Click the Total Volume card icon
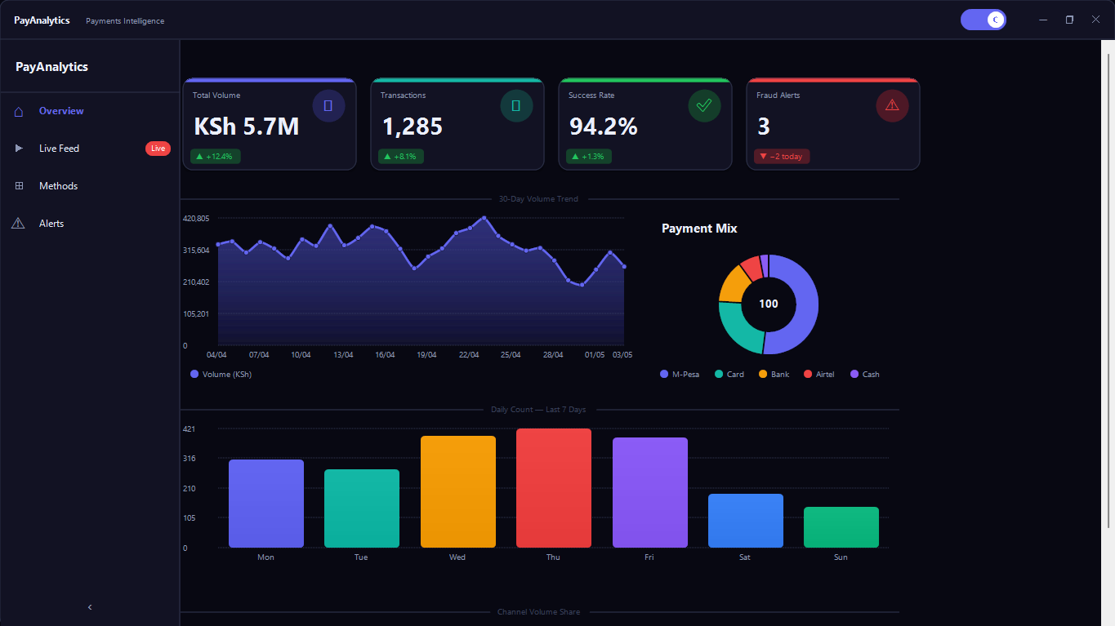 [x=328, y=106]
